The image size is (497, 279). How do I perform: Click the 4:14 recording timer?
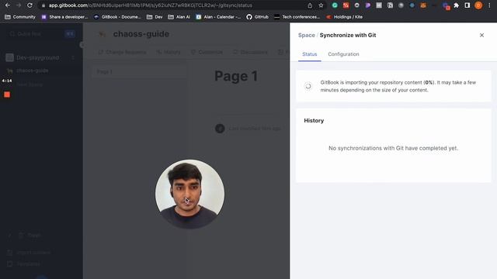7,81
